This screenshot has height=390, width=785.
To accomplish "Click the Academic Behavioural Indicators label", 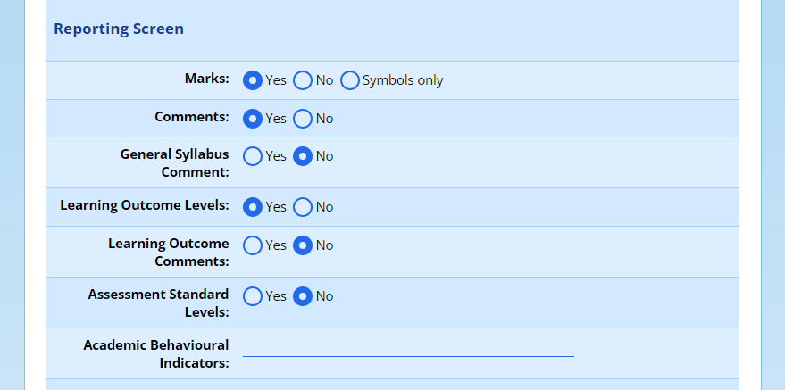I will 156,353.
